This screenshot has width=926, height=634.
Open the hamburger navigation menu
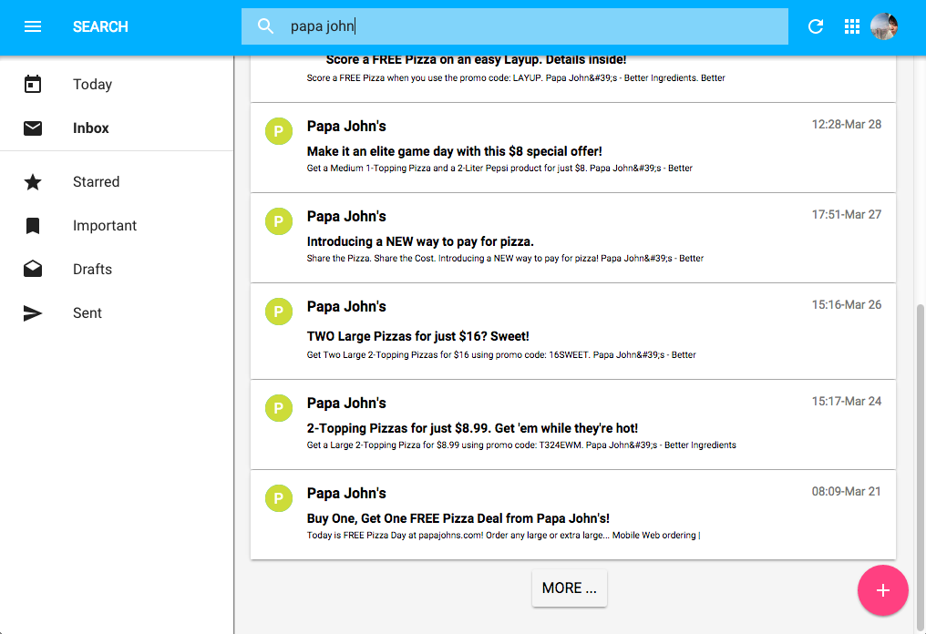click(x=33, y=26)
